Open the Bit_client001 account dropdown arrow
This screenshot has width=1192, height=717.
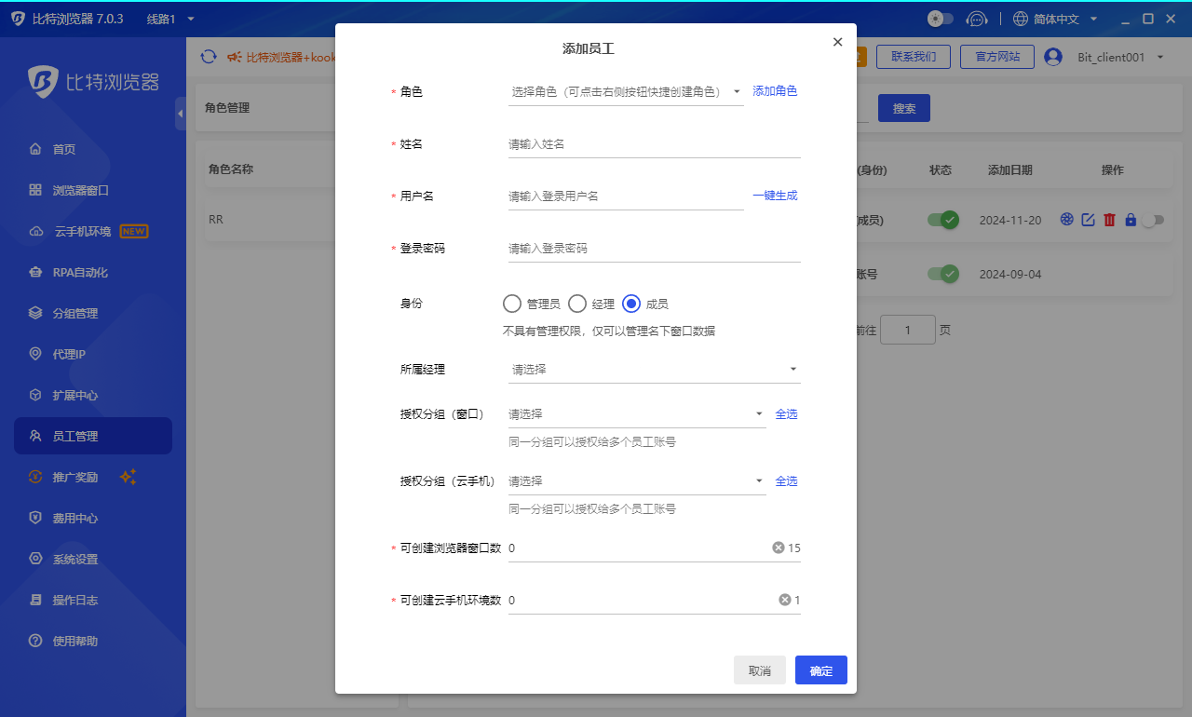point(1160,57)
